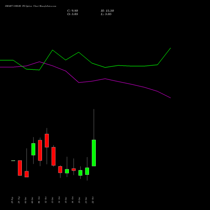Select the open value O: 5.05
Image resolution: width=210 pixels, height=210 pixels.
[73, 14]
